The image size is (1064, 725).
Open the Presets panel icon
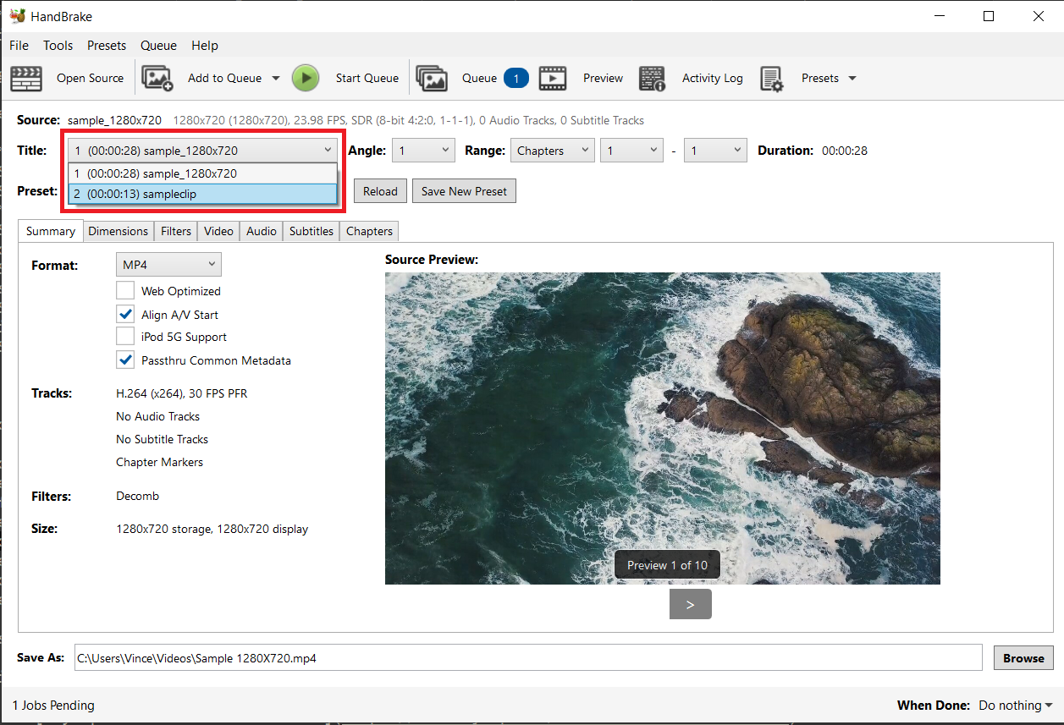(771, 78)
